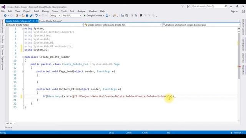Image resolution: width=246 pixels, height=138 pixels.
Task: Click the increase line indent icon
Action: click(126, 15)
